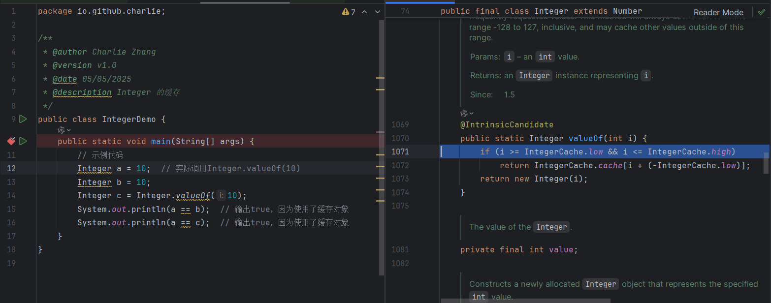Click the line 12 number in the gutter
Viewport: 771px width, 303px height.
click(11, 169)
